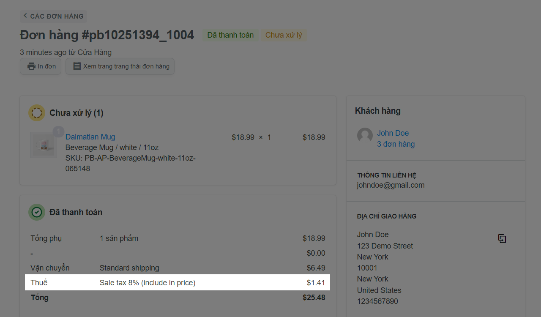Open Xem trang trạng thái đơn hàng

[120, 66]
